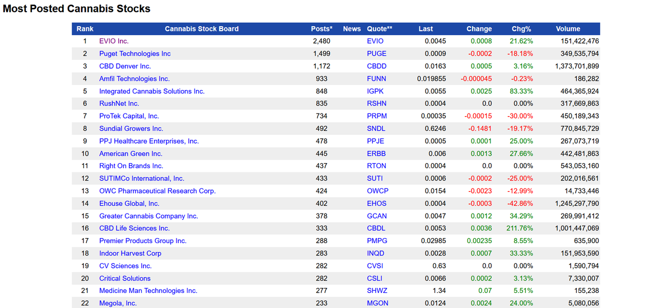View the OWCP ticker quote
The height and width of the screenshot is (308, 672).
(377, 191)
